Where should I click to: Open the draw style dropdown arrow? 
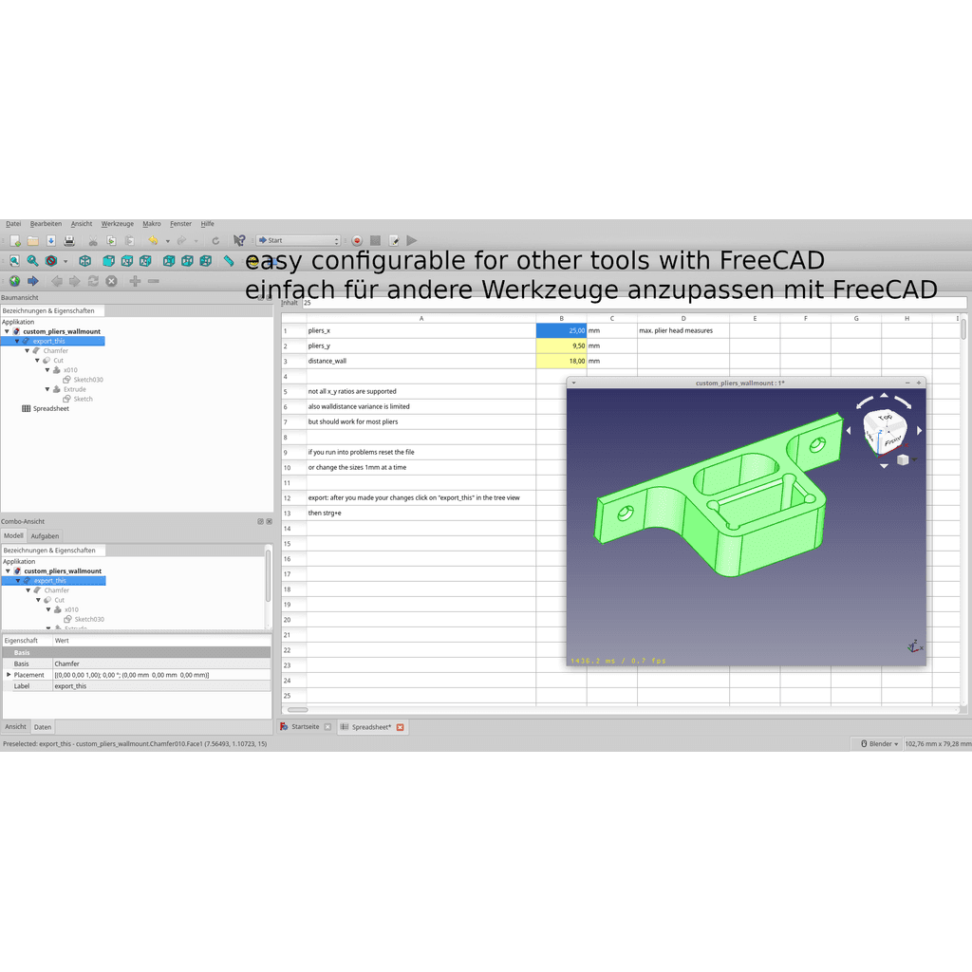pyautogui.click(x=65, y=262)
